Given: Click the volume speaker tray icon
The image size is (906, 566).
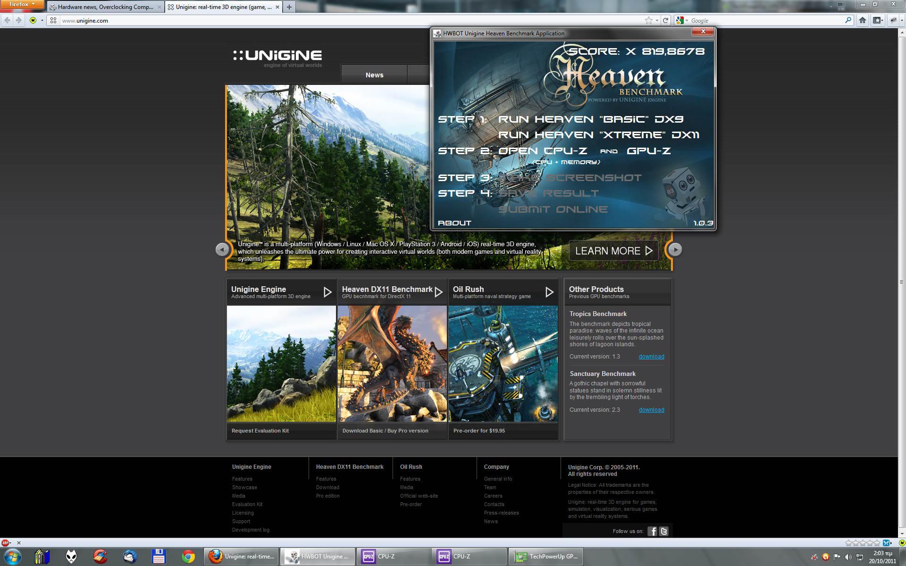Looking at the screenshot, I should coord(848,557).
